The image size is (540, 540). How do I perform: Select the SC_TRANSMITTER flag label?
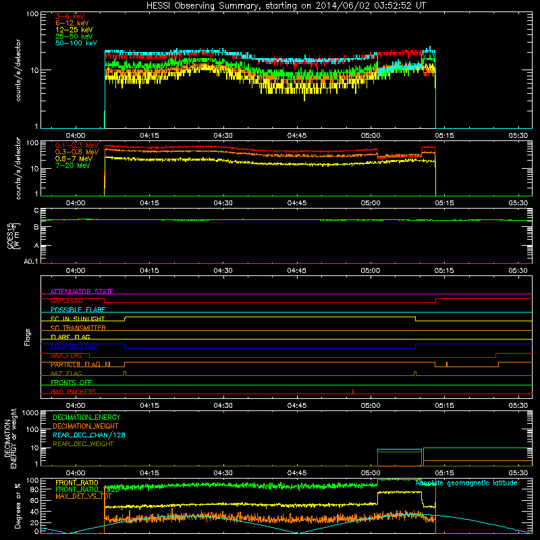(78, 328)
